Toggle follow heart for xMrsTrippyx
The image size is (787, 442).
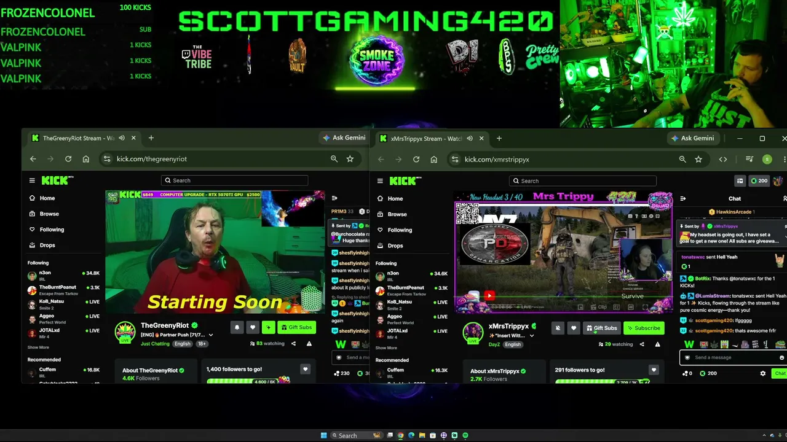pyautogui.click(x=573, y=328)
